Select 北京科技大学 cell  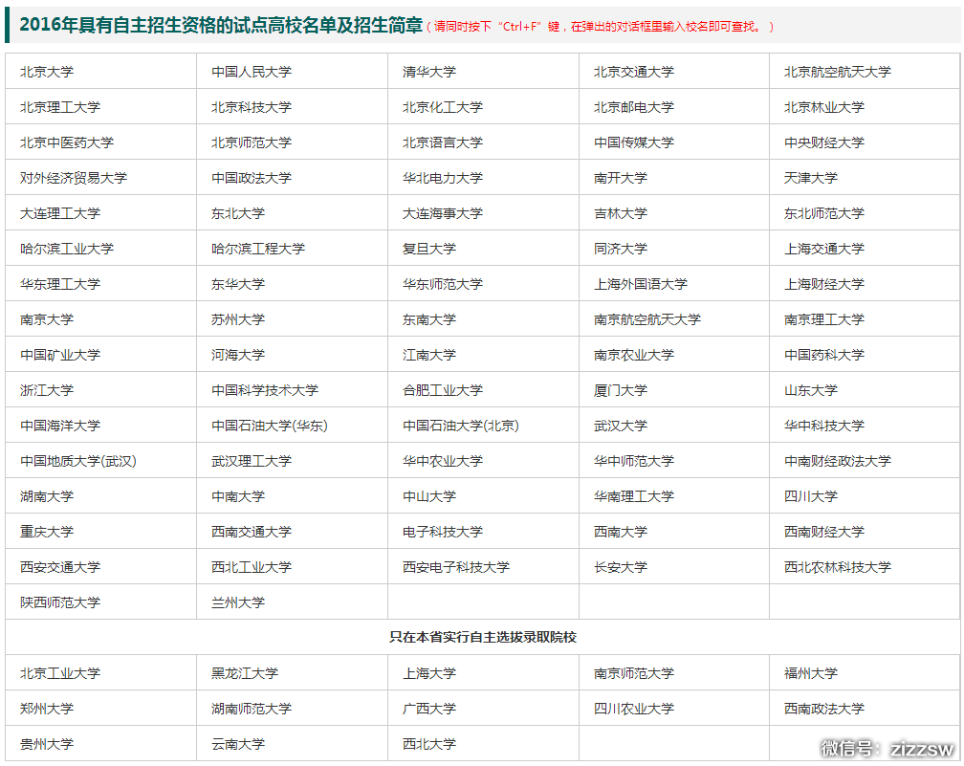pos(252,107)
